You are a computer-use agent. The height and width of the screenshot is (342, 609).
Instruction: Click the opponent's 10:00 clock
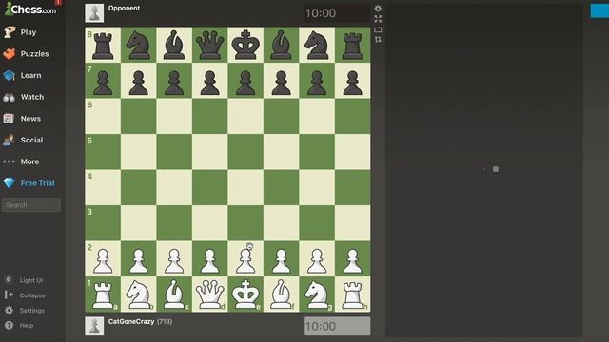337,13
